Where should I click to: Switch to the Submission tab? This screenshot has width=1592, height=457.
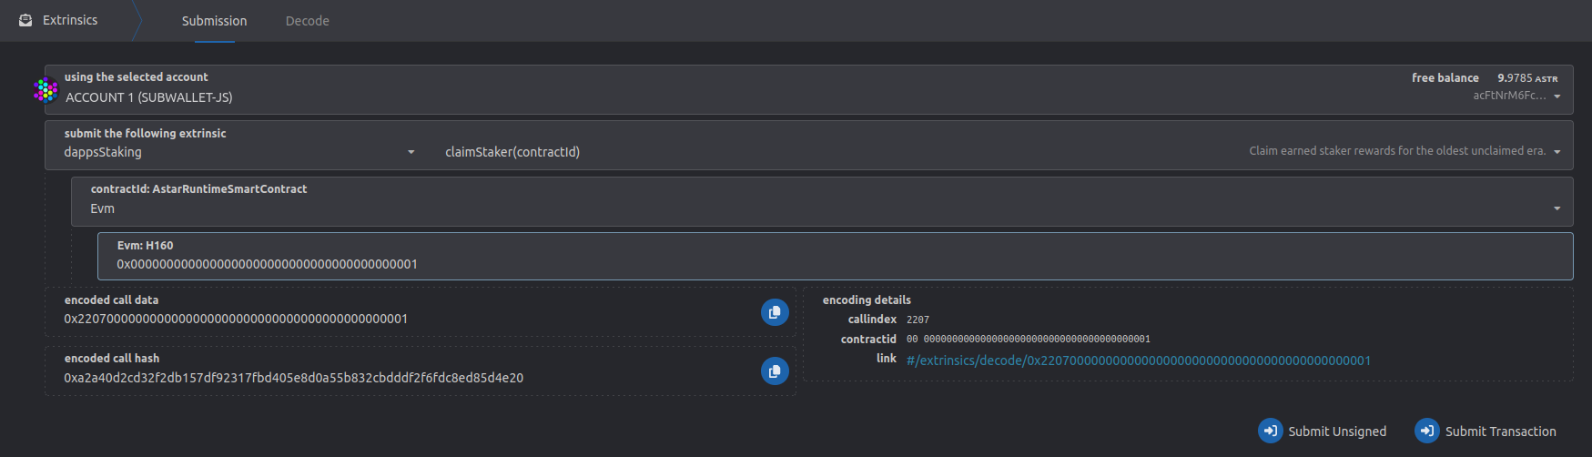click(x=214, y=21)
